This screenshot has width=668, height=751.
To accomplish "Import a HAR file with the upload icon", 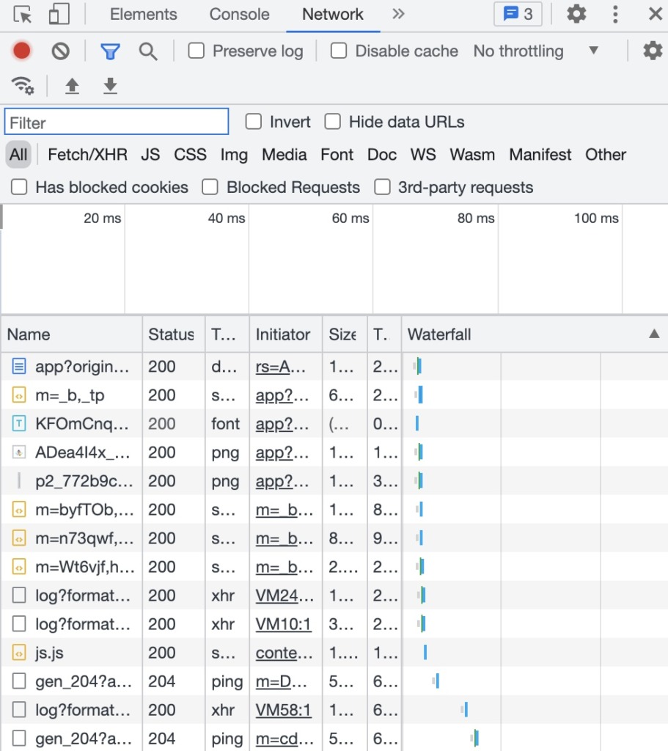I will (72, 86).
